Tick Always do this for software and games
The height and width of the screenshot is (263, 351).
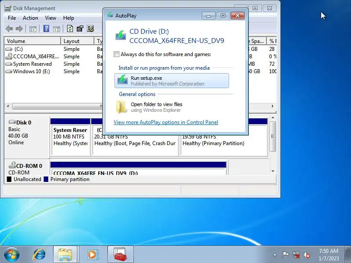[116, 54]
